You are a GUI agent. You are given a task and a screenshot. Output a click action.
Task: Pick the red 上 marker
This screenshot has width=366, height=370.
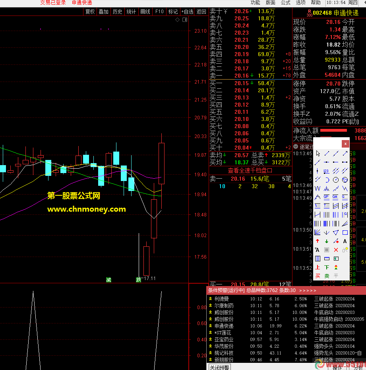click(x=318, y=267)
